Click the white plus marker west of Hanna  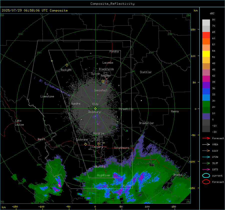[x=141, y=100]
